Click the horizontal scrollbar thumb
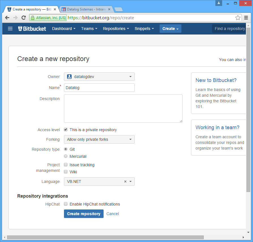The height and width of the screenshot is (242, 253). (x=105, y=237)
